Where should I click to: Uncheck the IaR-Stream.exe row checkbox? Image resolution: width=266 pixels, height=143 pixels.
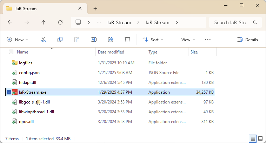tap(9, 92)
